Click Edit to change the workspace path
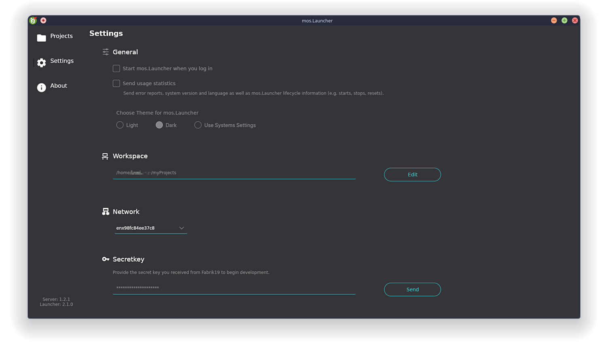 (412, 174)
